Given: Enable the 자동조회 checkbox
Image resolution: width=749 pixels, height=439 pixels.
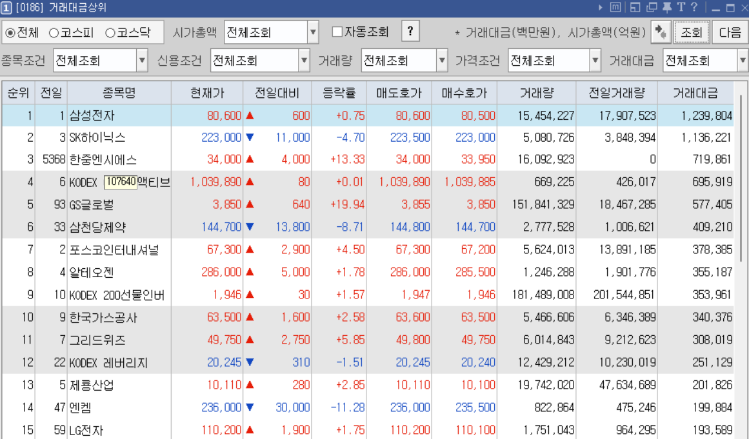Looking at the screenshot, I should pyautogui.click(x=337, y=32).
